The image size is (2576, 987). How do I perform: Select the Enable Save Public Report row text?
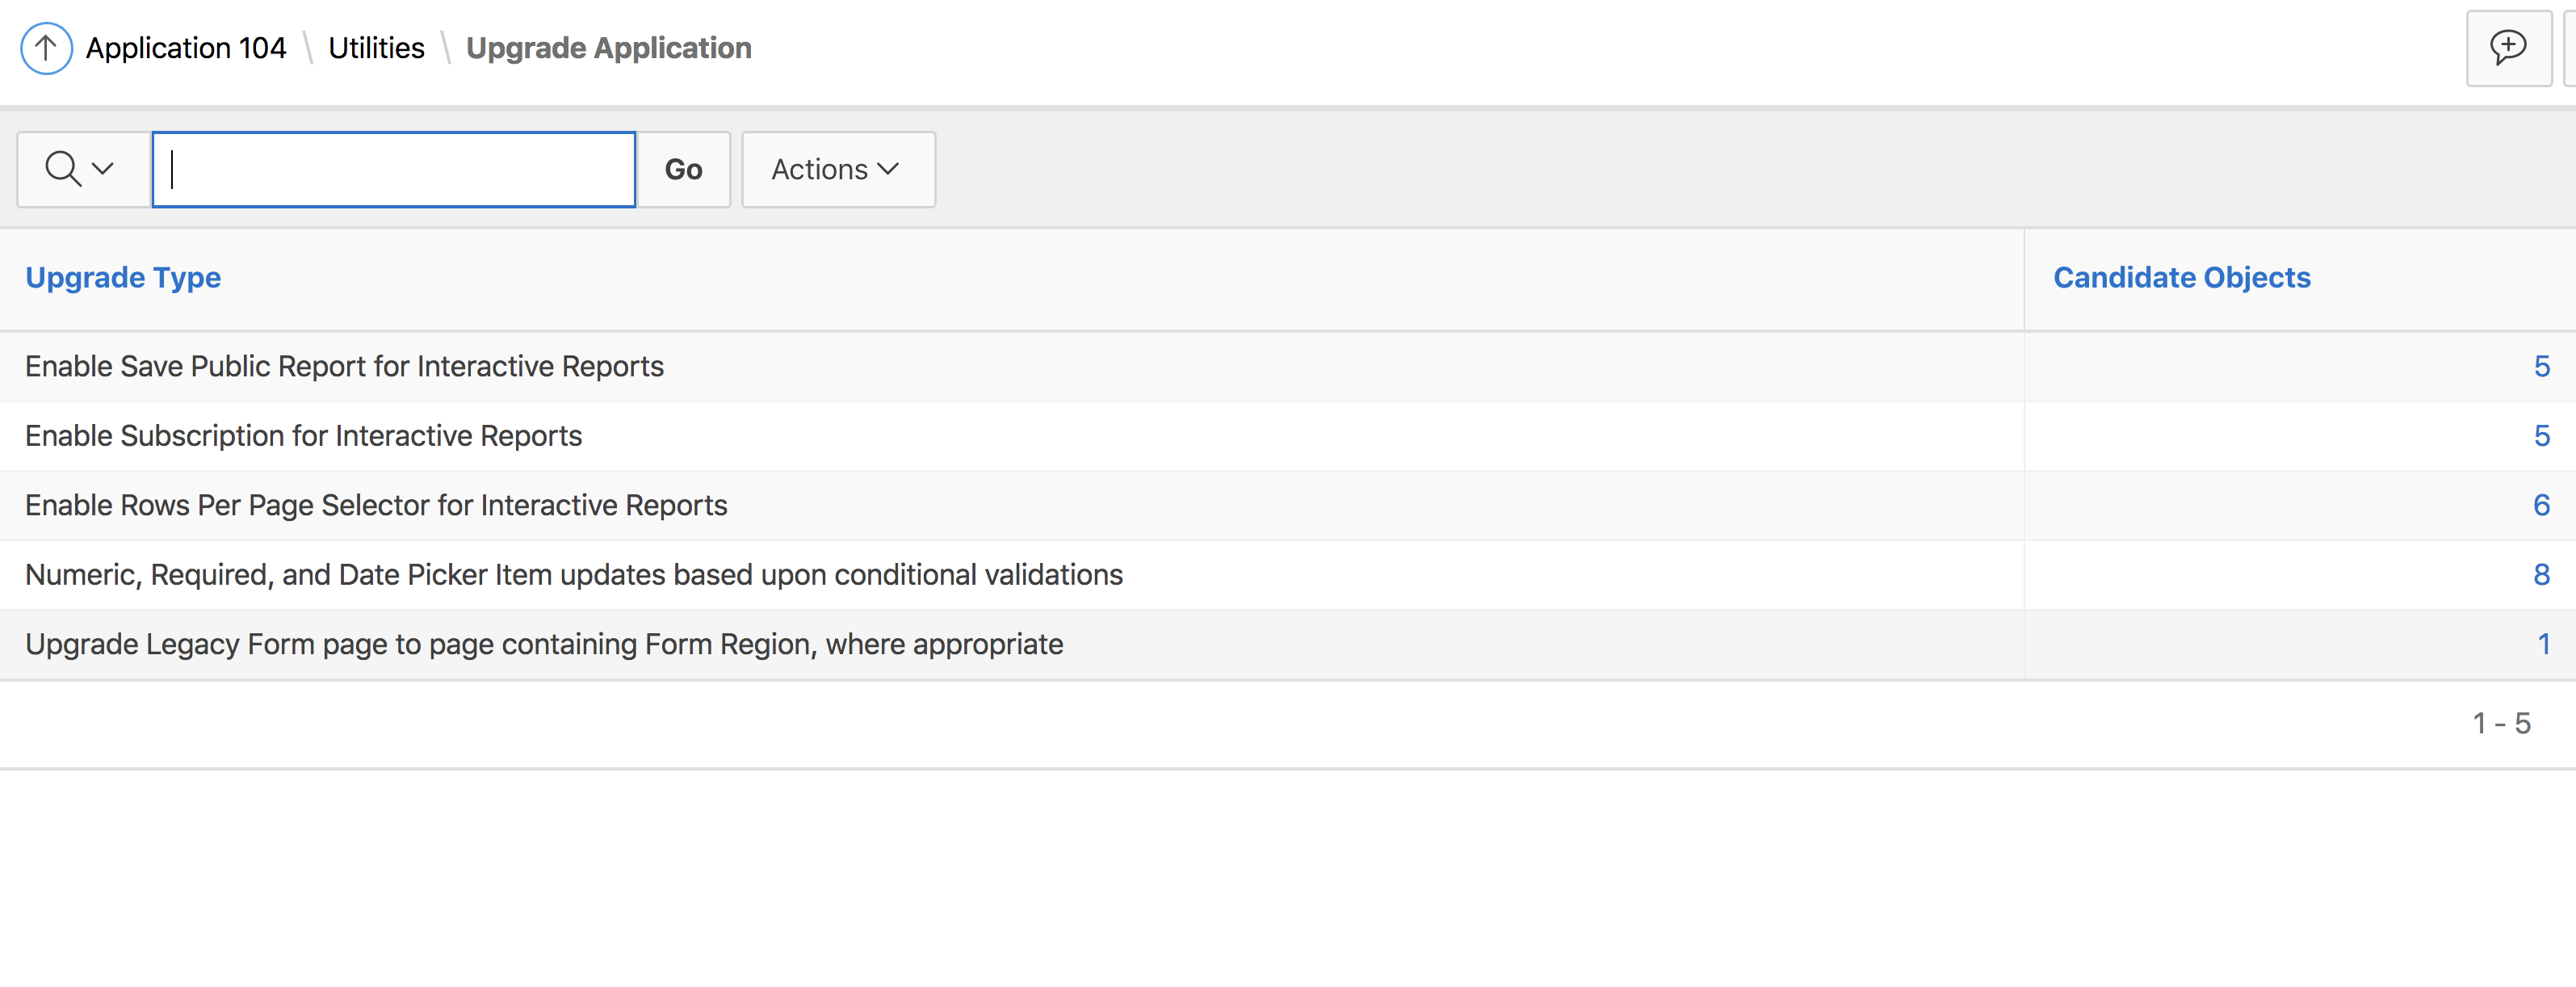[x=344, y=366]
